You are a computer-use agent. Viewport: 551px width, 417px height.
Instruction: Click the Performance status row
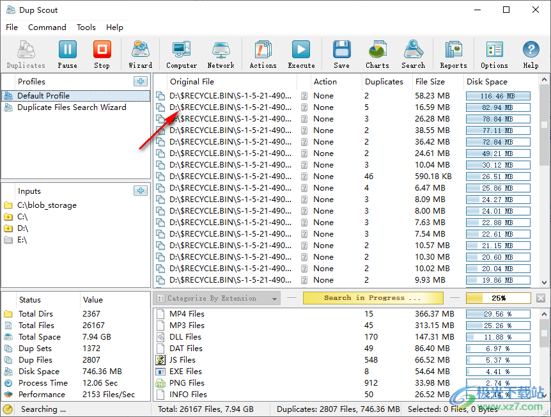pyautogui.click(x=76, y=395)
